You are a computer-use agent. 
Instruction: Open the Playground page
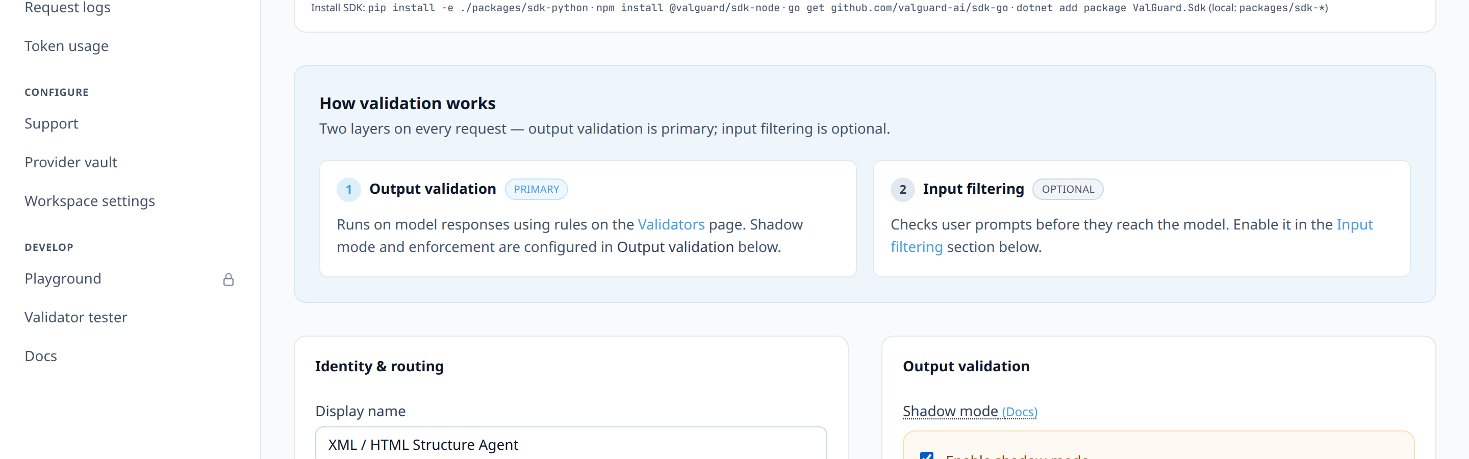point(63,279)
